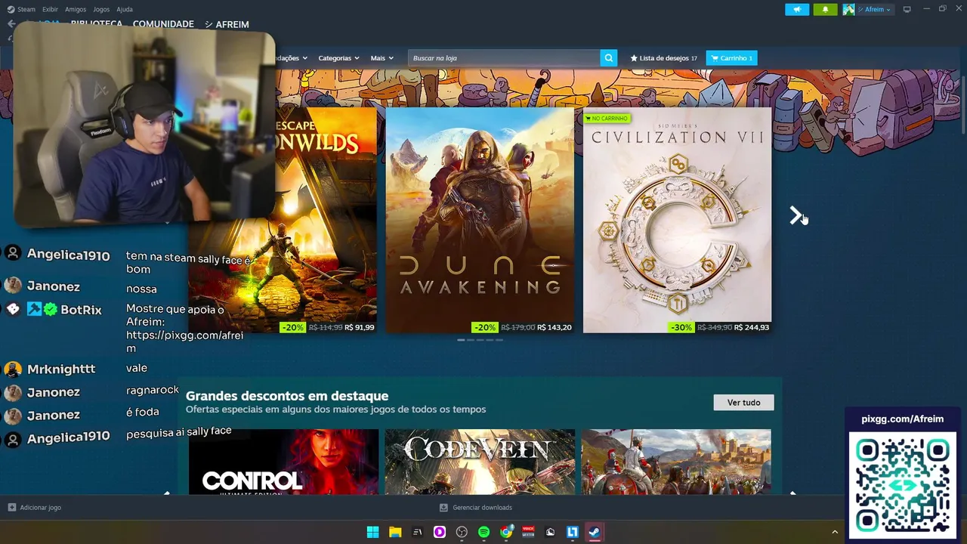Open the Ajuda menu
The image size is (967, 544).
(x=125, y=9)
